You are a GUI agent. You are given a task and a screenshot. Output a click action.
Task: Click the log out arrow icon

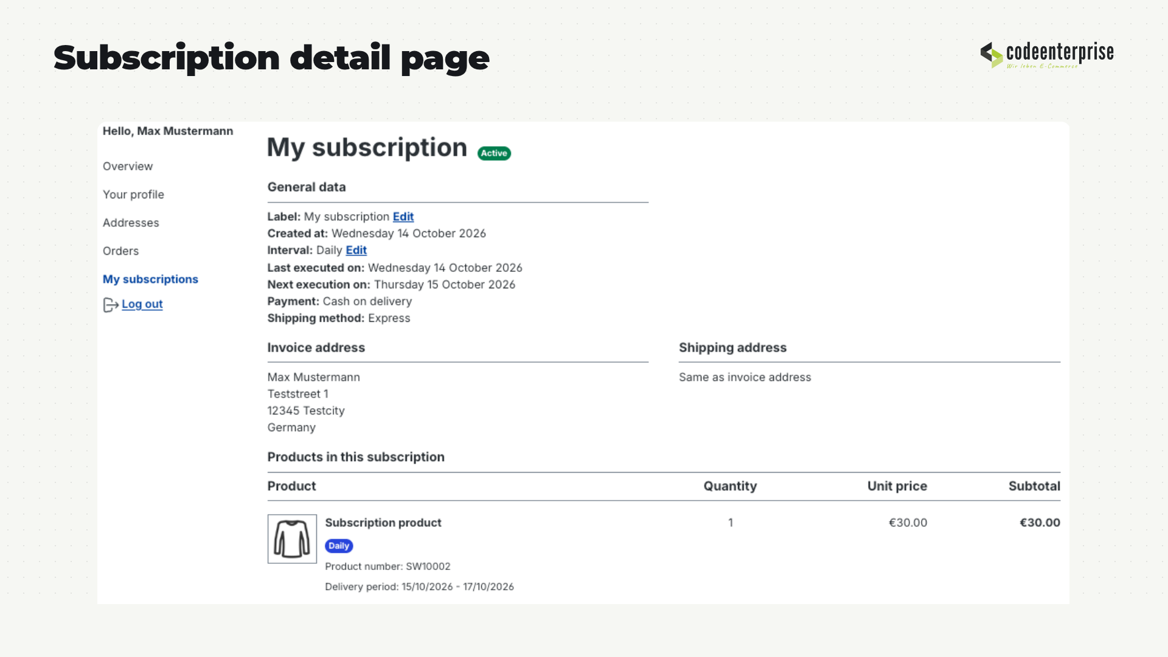coord(111,305)
